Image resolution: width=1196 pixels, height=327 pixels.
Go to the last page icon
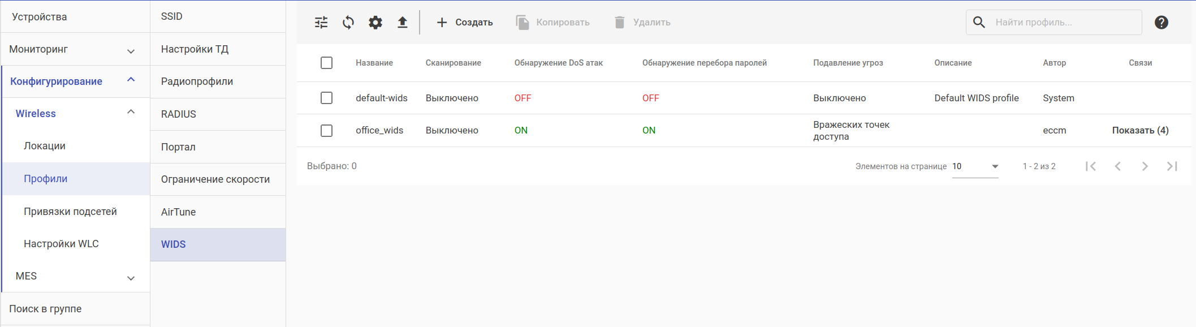tap(1172, 166)
